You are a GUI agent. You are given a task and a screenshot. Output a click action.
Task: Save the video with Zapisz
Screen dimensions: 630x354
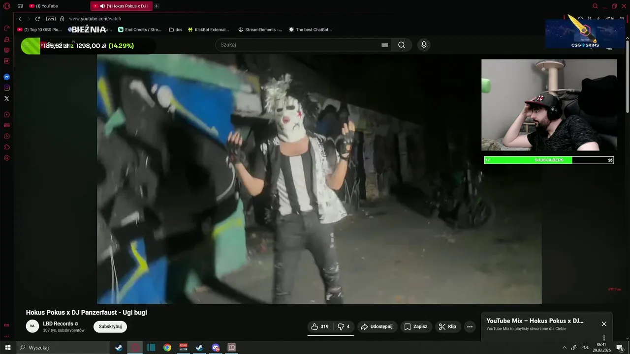coord(416,326)
